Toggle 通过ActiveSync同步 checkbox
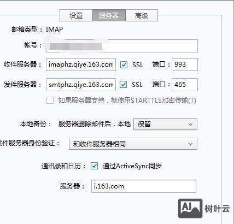This screenshot has height=224, width=234. click(94, 166)
